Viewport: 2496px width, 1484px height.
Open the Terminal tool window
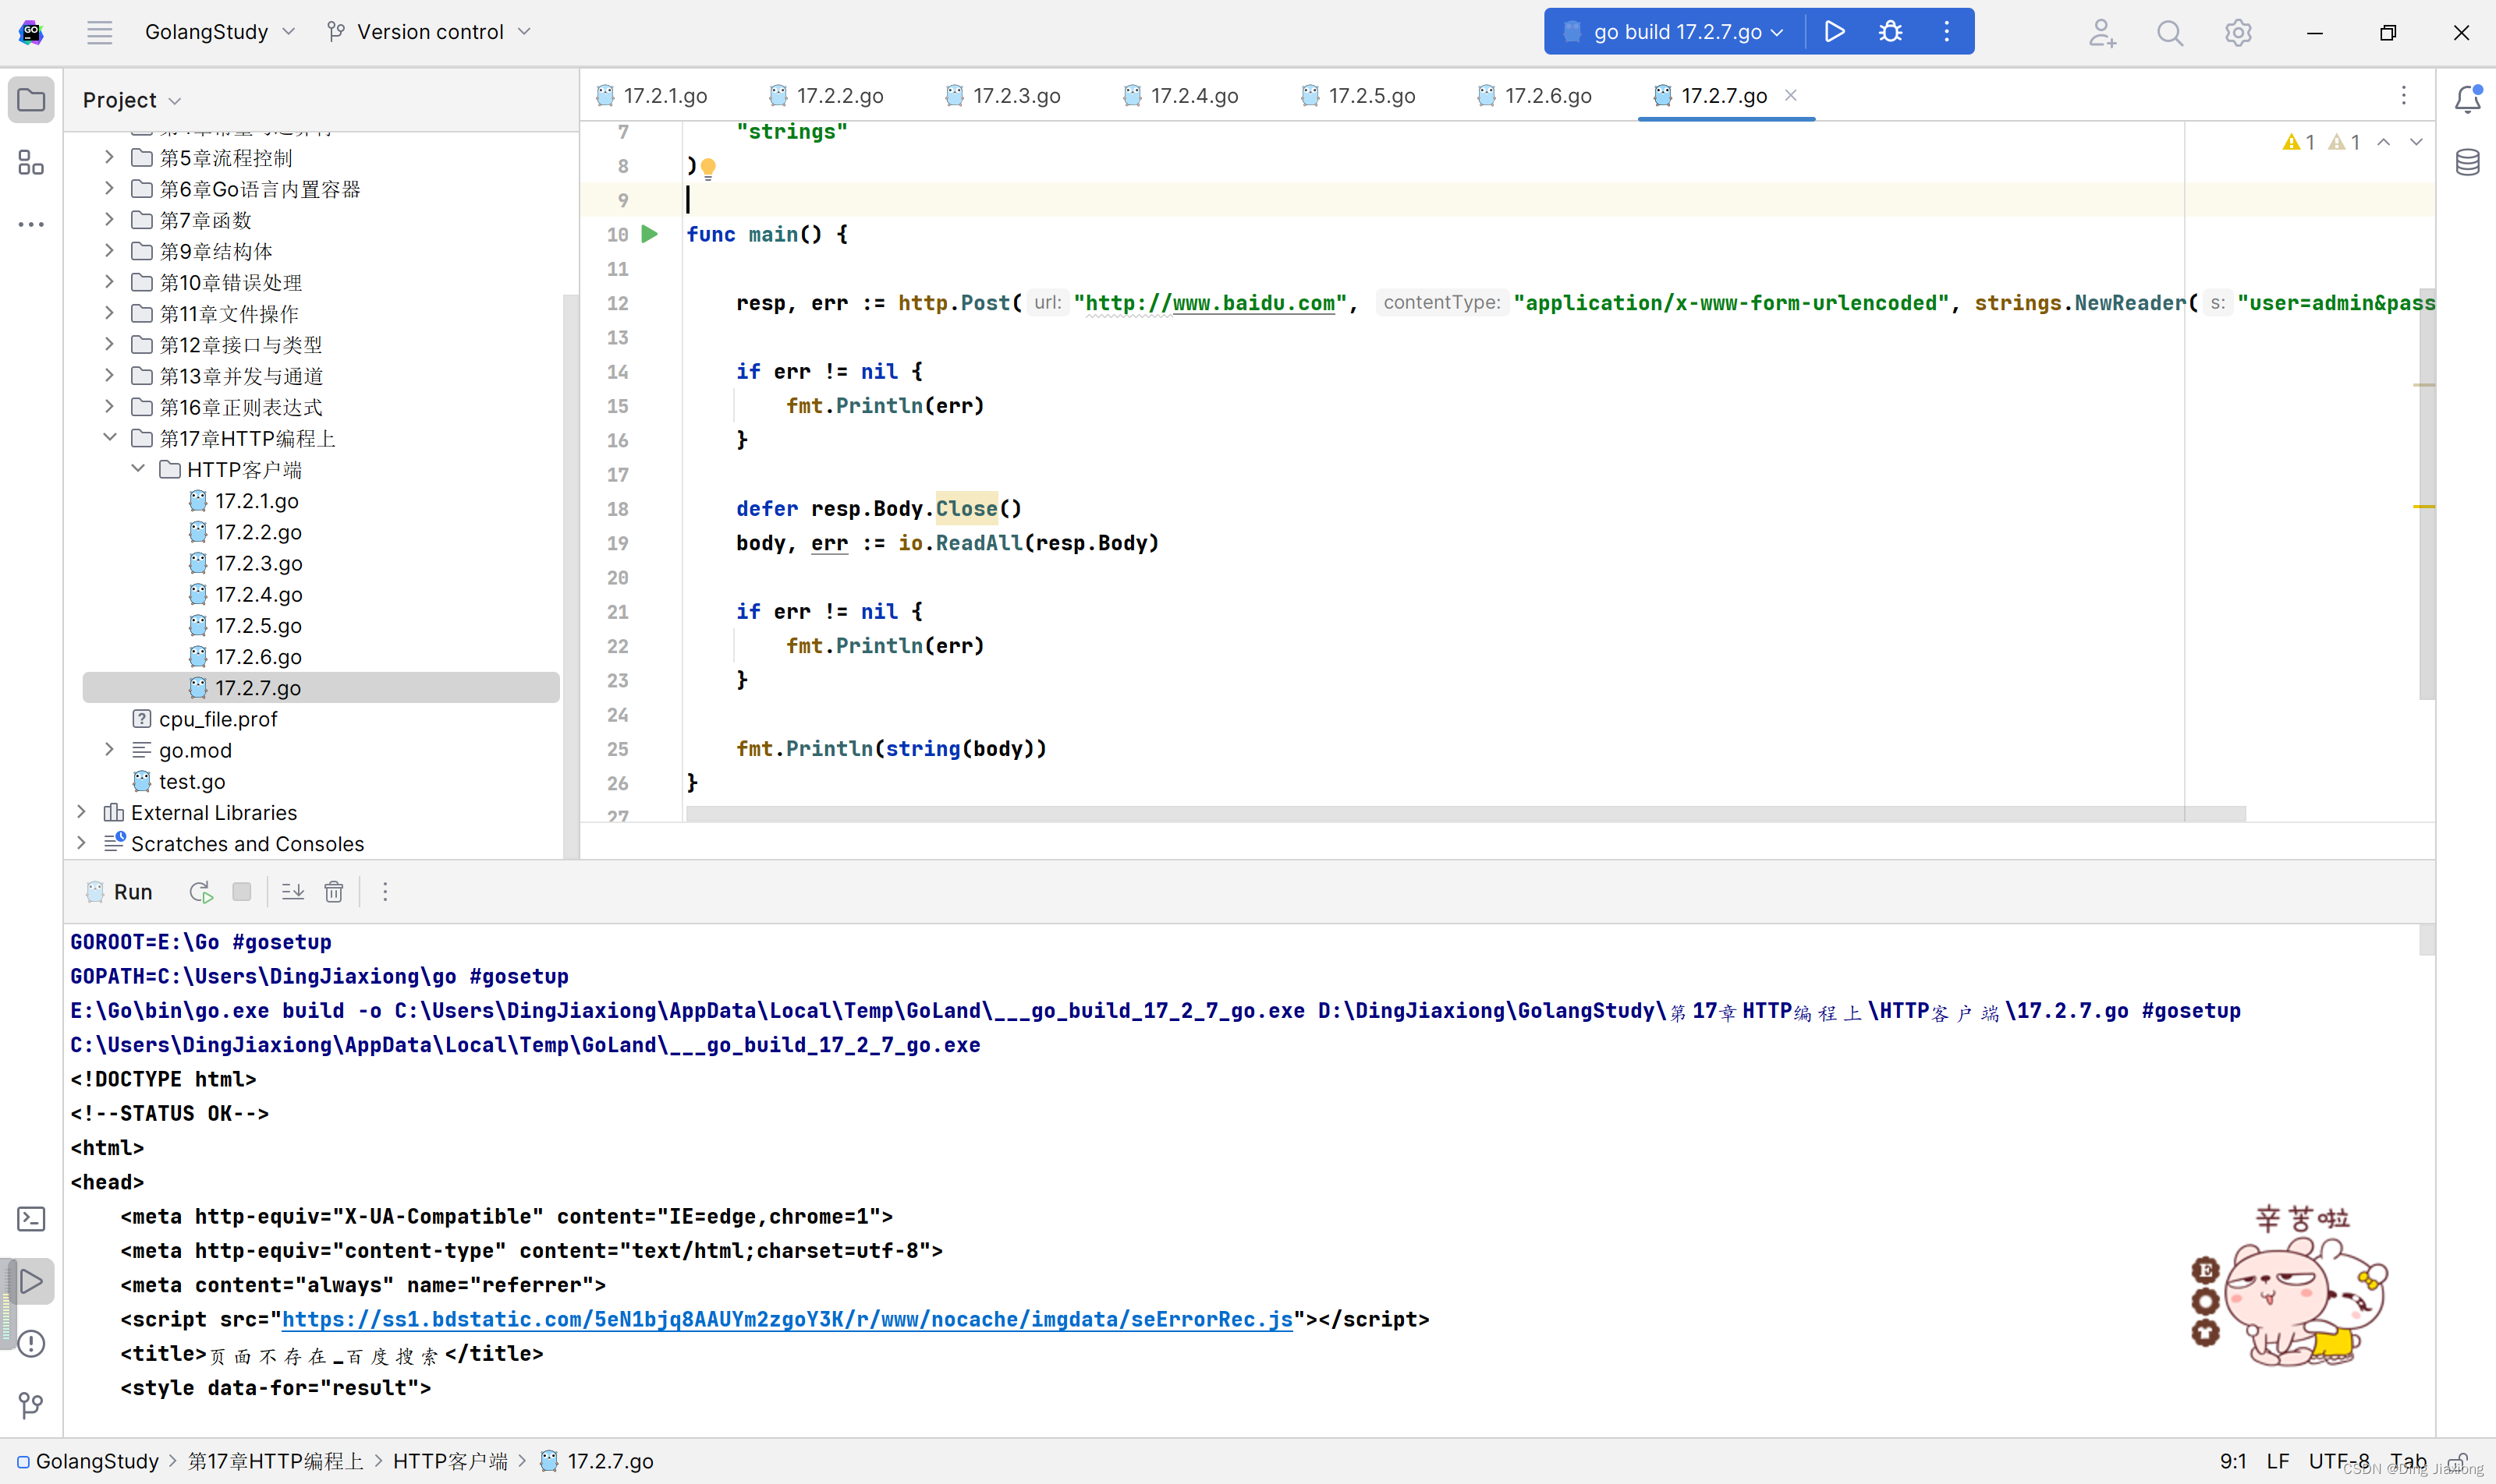click(x=31, y=1218)
